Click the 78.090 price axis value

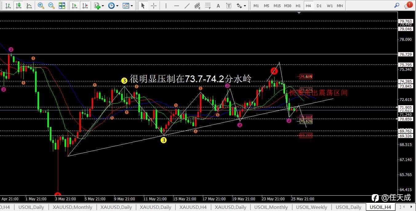(405, 40)
